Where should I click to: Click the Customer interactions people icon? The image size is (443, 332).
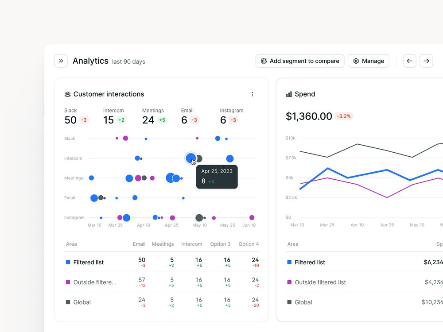coord(67,94)
